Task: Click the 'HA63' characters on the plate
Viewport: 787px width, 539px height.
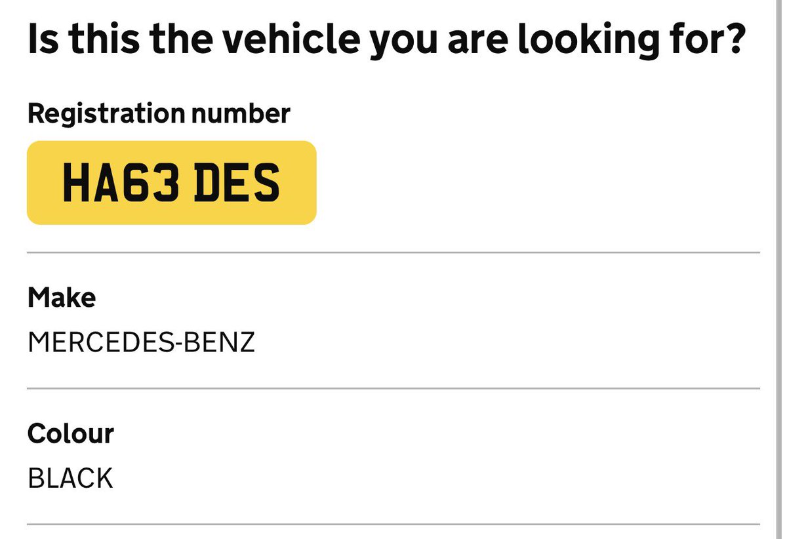Action: click(121, 183)
